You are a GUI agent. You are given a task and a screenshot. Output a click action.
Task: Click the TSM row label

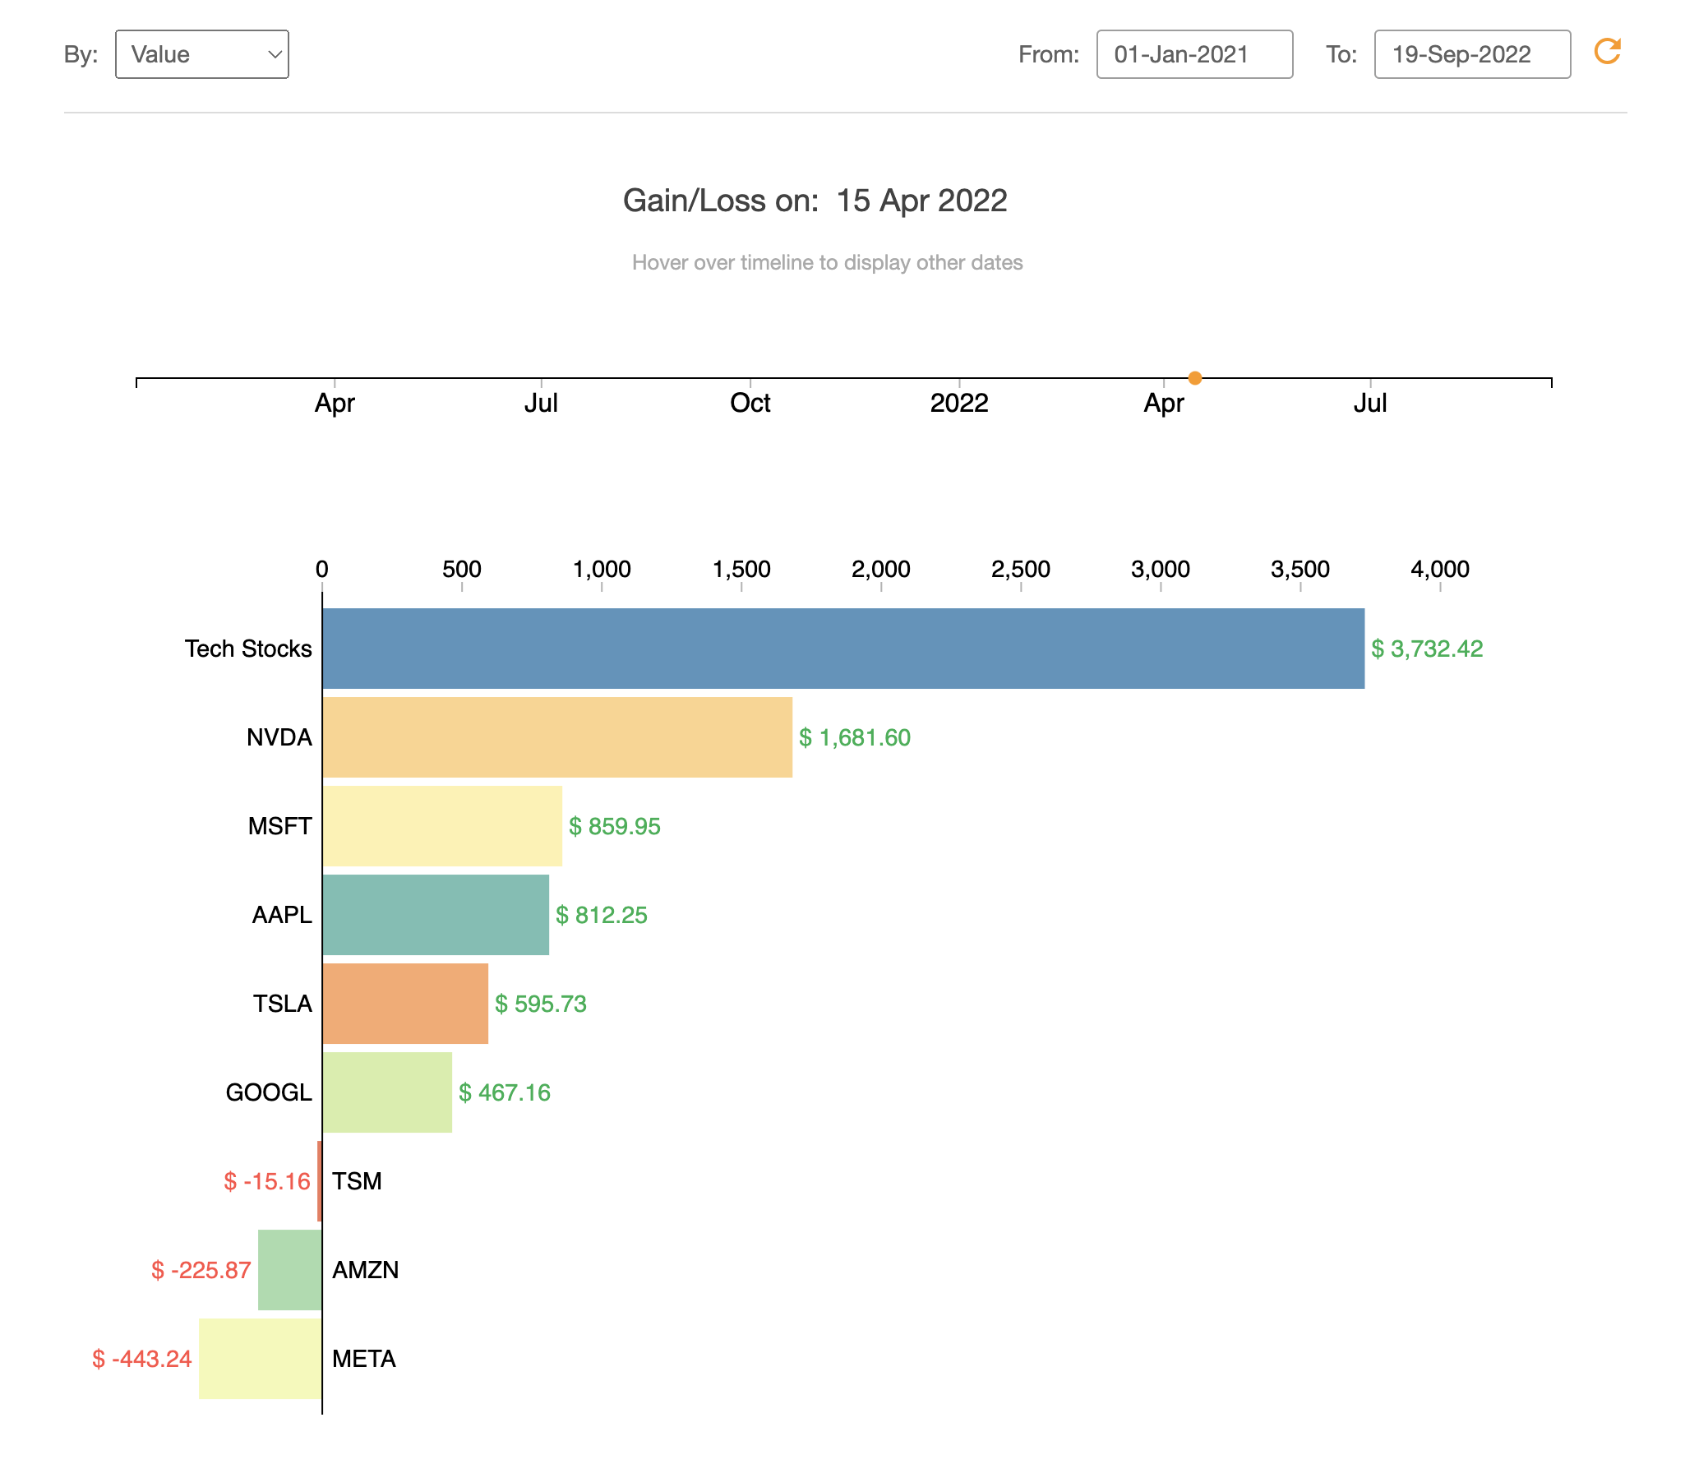(x=357, y=1181)
